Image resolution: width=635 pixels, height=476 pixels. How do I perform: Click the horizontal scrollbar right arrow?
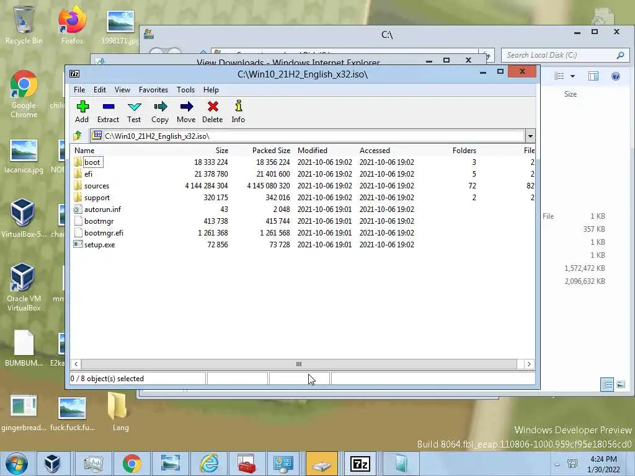pyautogui.click(x=529, y=364)
